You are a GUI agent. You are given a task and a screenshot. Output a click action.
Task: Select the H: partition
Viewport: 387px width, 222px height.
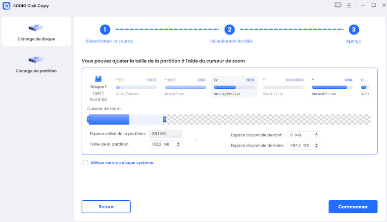[x=365, y=87]
